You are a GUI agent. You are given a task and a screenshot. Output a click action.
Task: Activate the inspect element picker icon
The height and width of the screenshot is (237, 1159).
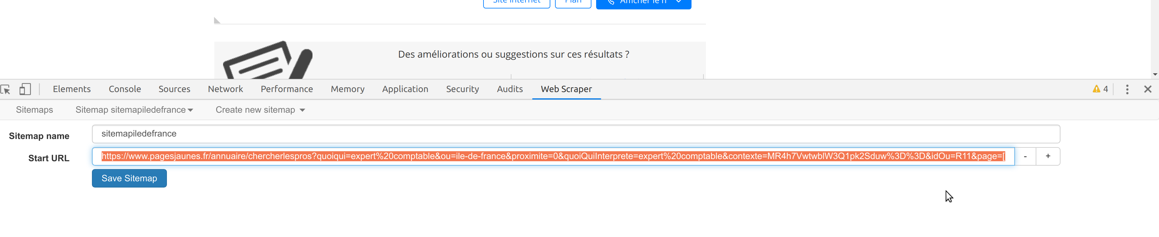tap(6, 89)
